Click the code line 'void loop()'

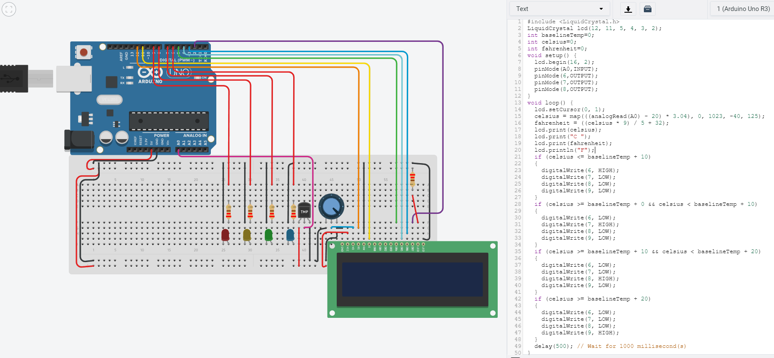click(546, 103)
